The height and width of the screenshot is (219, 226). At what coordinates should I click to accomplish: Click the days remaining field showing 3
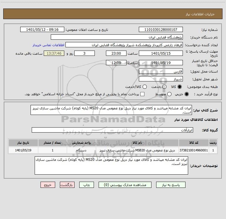coord(85,54)
